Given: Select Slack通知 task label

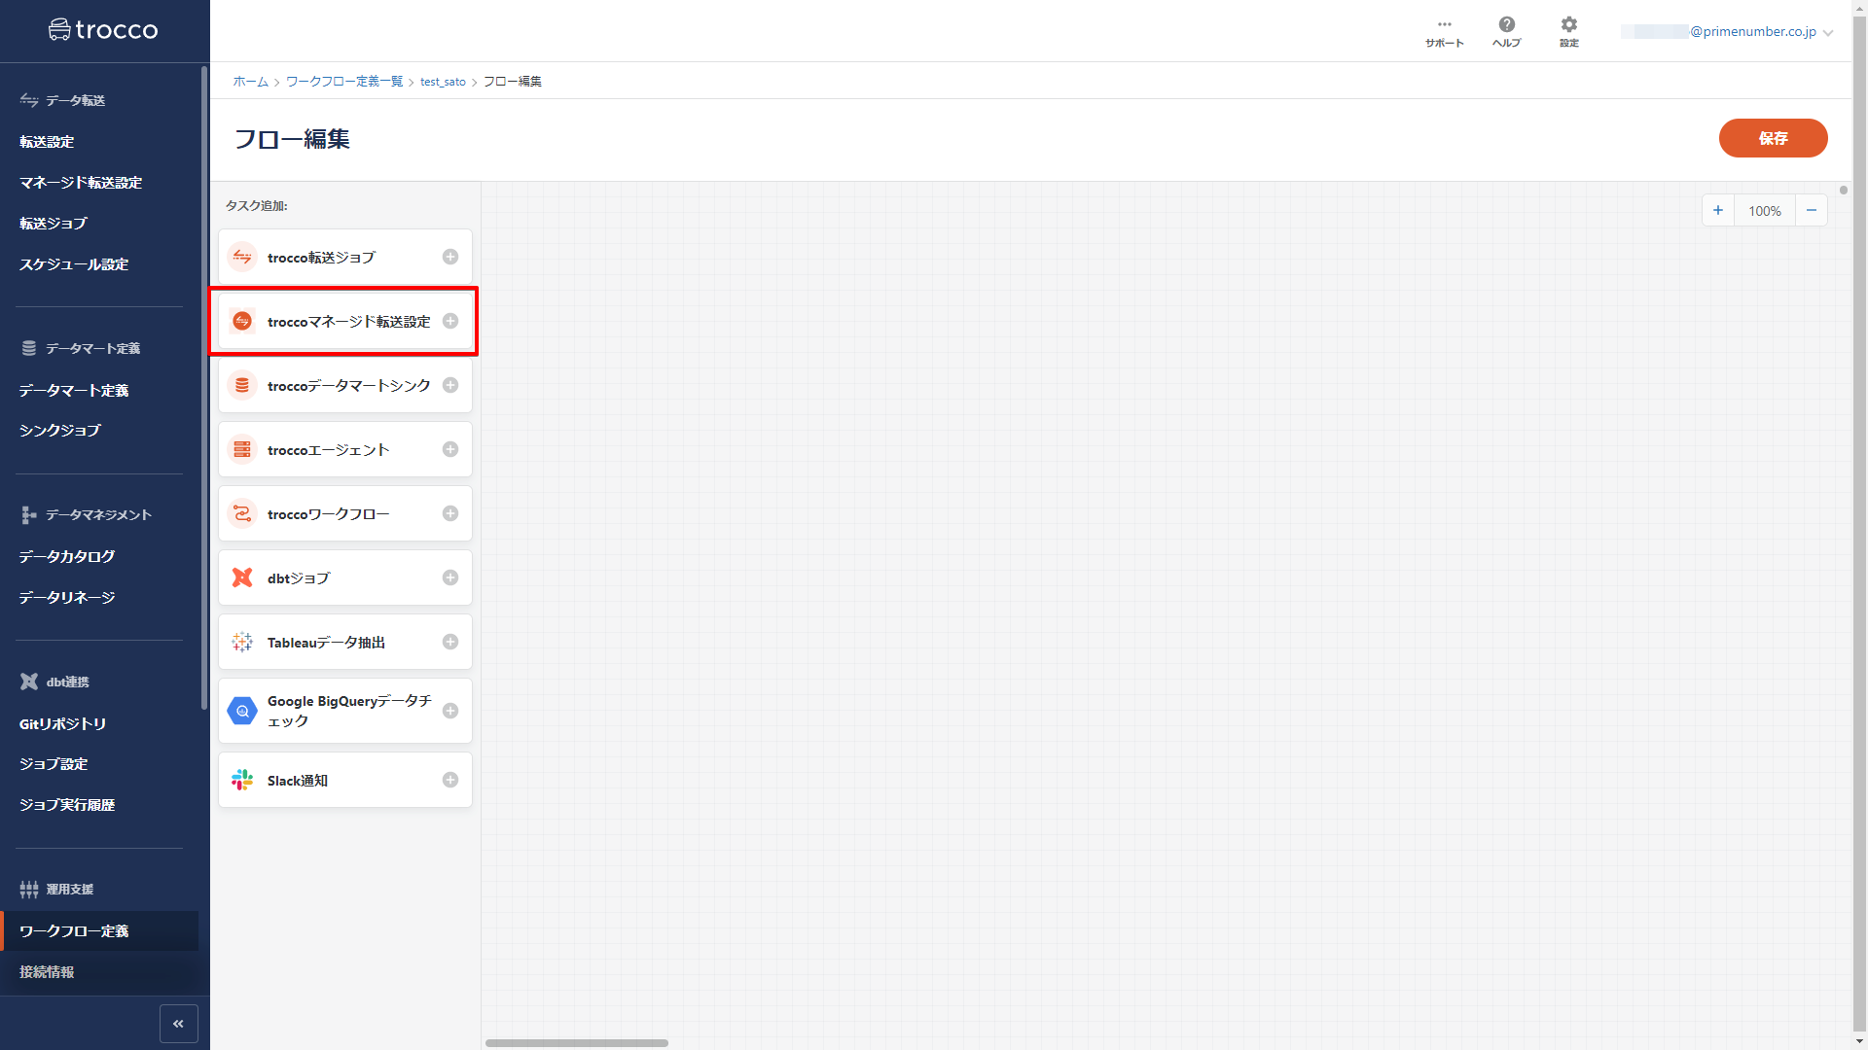Looking at the screenshot, I should 297,781.
